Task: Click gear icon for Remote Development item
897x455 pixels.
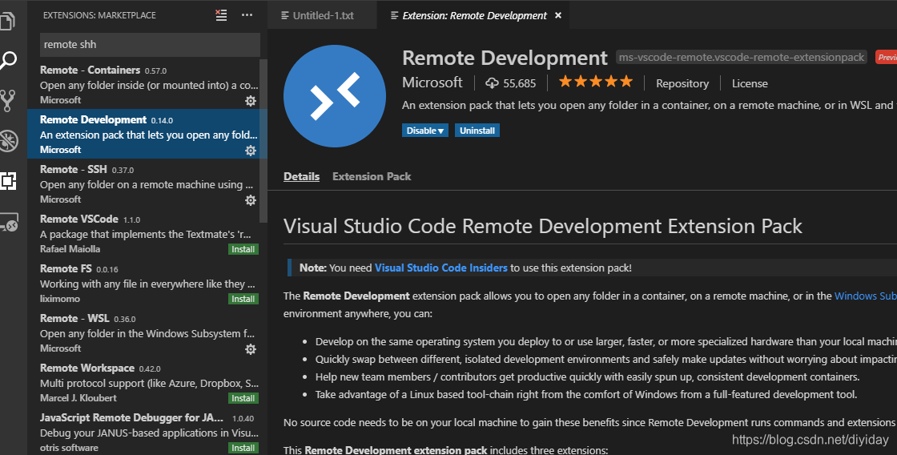Action: coord(251,151)
